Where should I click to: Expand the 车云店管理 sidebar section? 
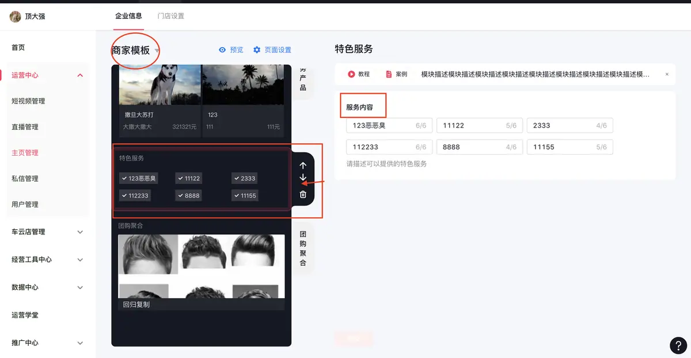[80, 232]
